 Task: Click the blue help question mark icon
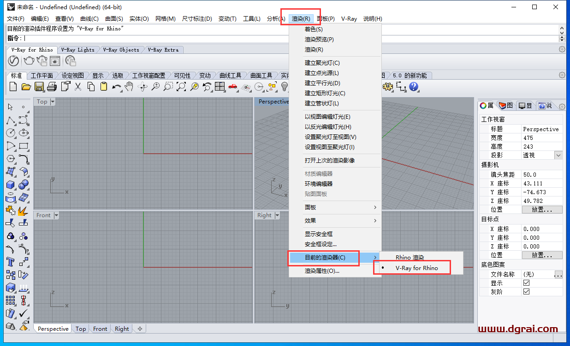click(414, 87)
